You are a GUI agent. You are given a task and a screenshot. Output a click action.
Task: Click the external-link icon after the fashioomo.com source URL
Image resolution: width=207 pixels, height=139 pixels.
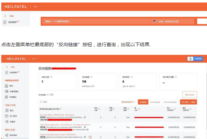point(85,137)
